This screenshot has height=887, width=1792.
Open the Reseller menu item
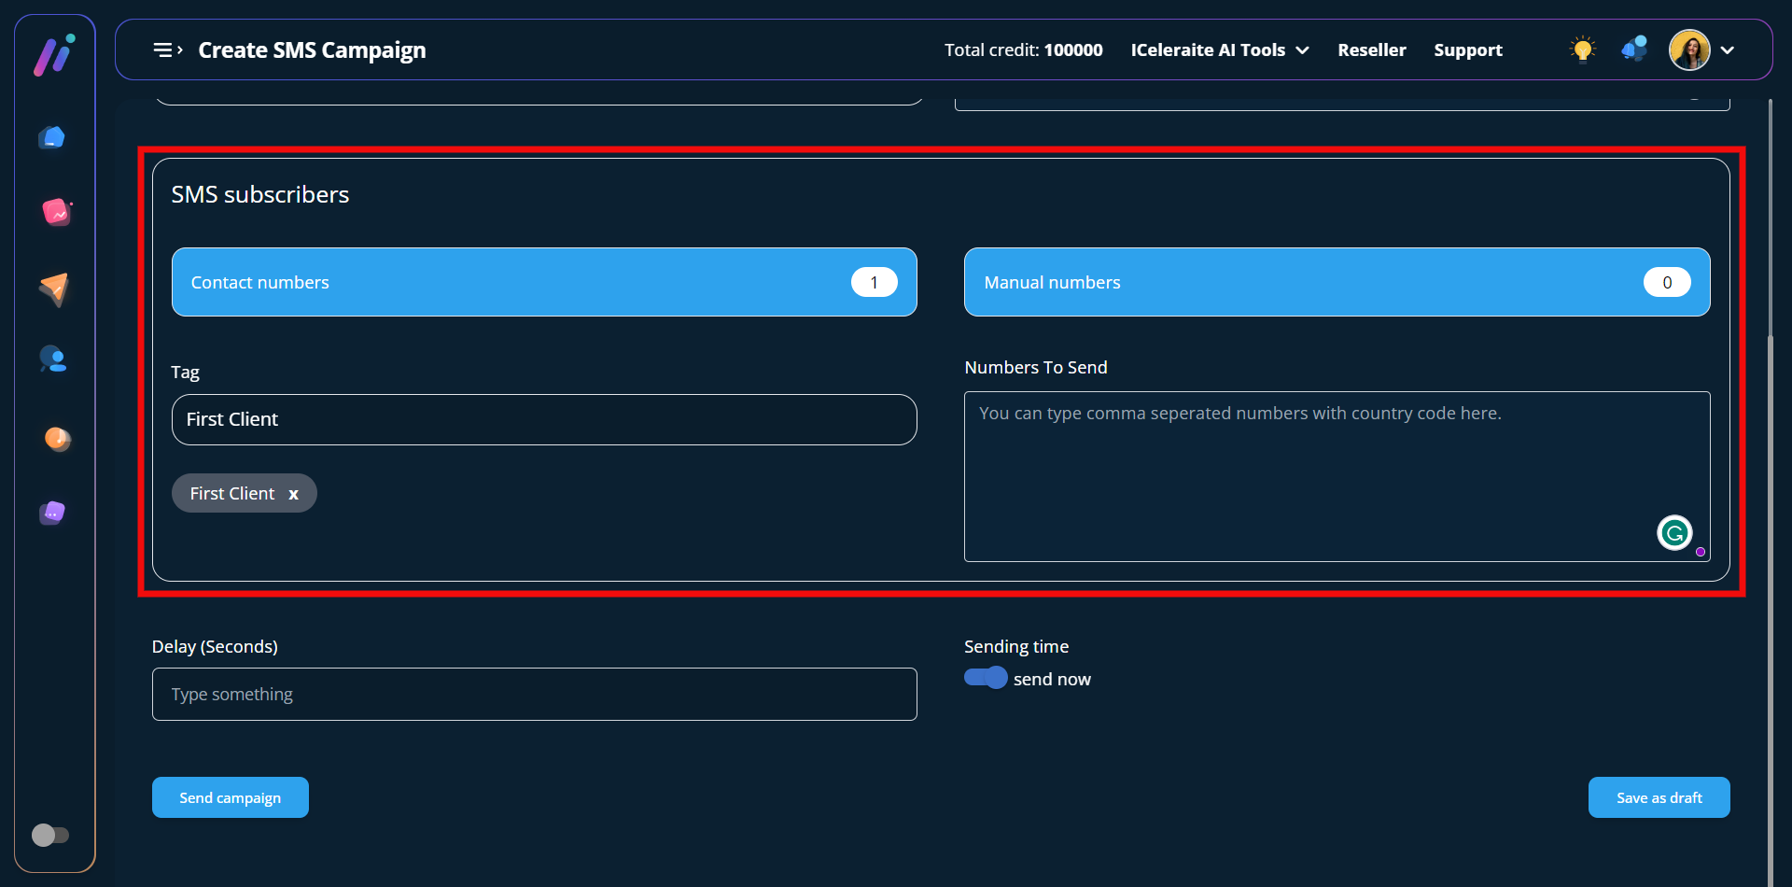pos(1371,50)
